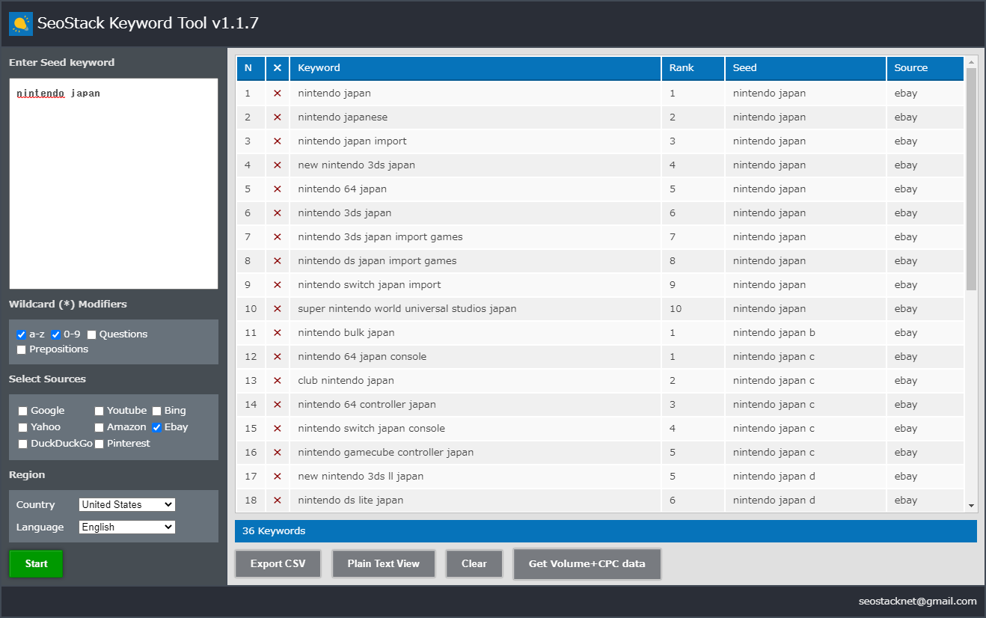The image size is (986, 618).
Task: Click the X column header icon
Action: [x=277, y=68]
